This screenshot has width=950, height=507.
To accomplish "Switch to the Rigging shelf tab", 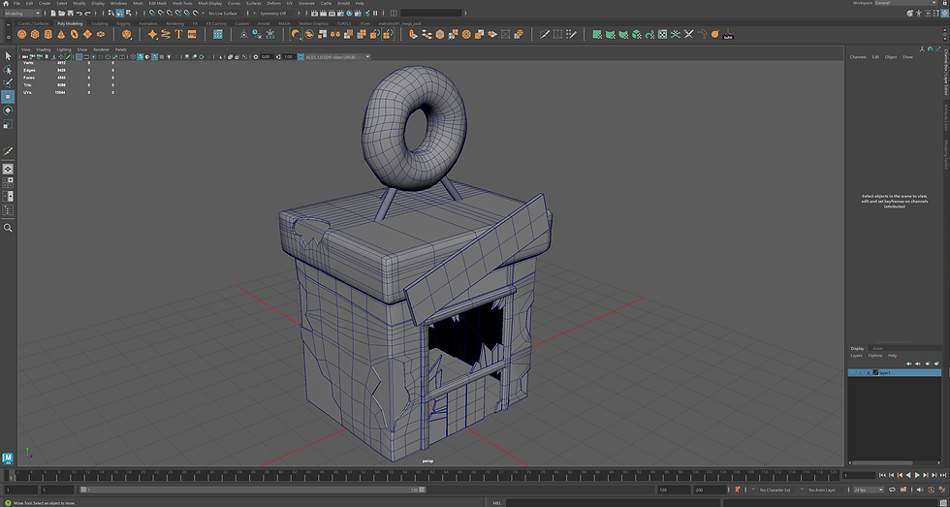I will [124, 23].
